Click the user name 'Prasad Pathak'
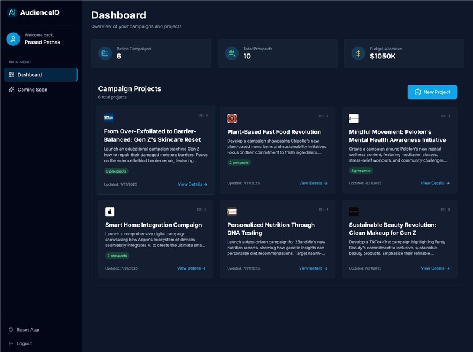 point(42,42)
